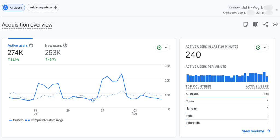Click the Compared custom range legend entry
The image size is (280, 140).
[x=45, y=120]
